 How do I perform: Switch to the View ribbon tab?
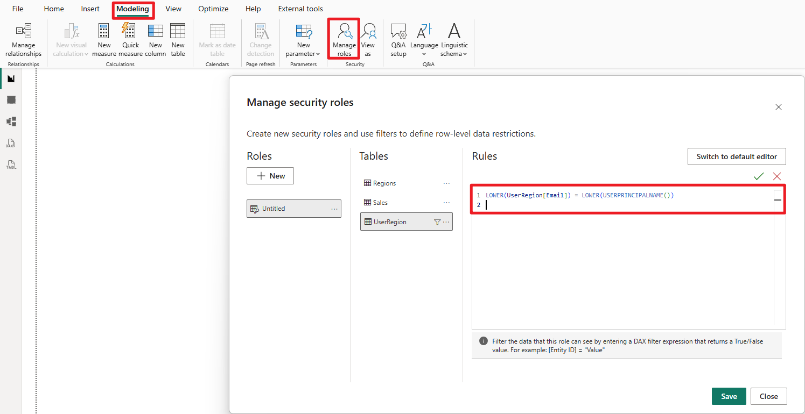pyautogui.click(x=173, y=9)
